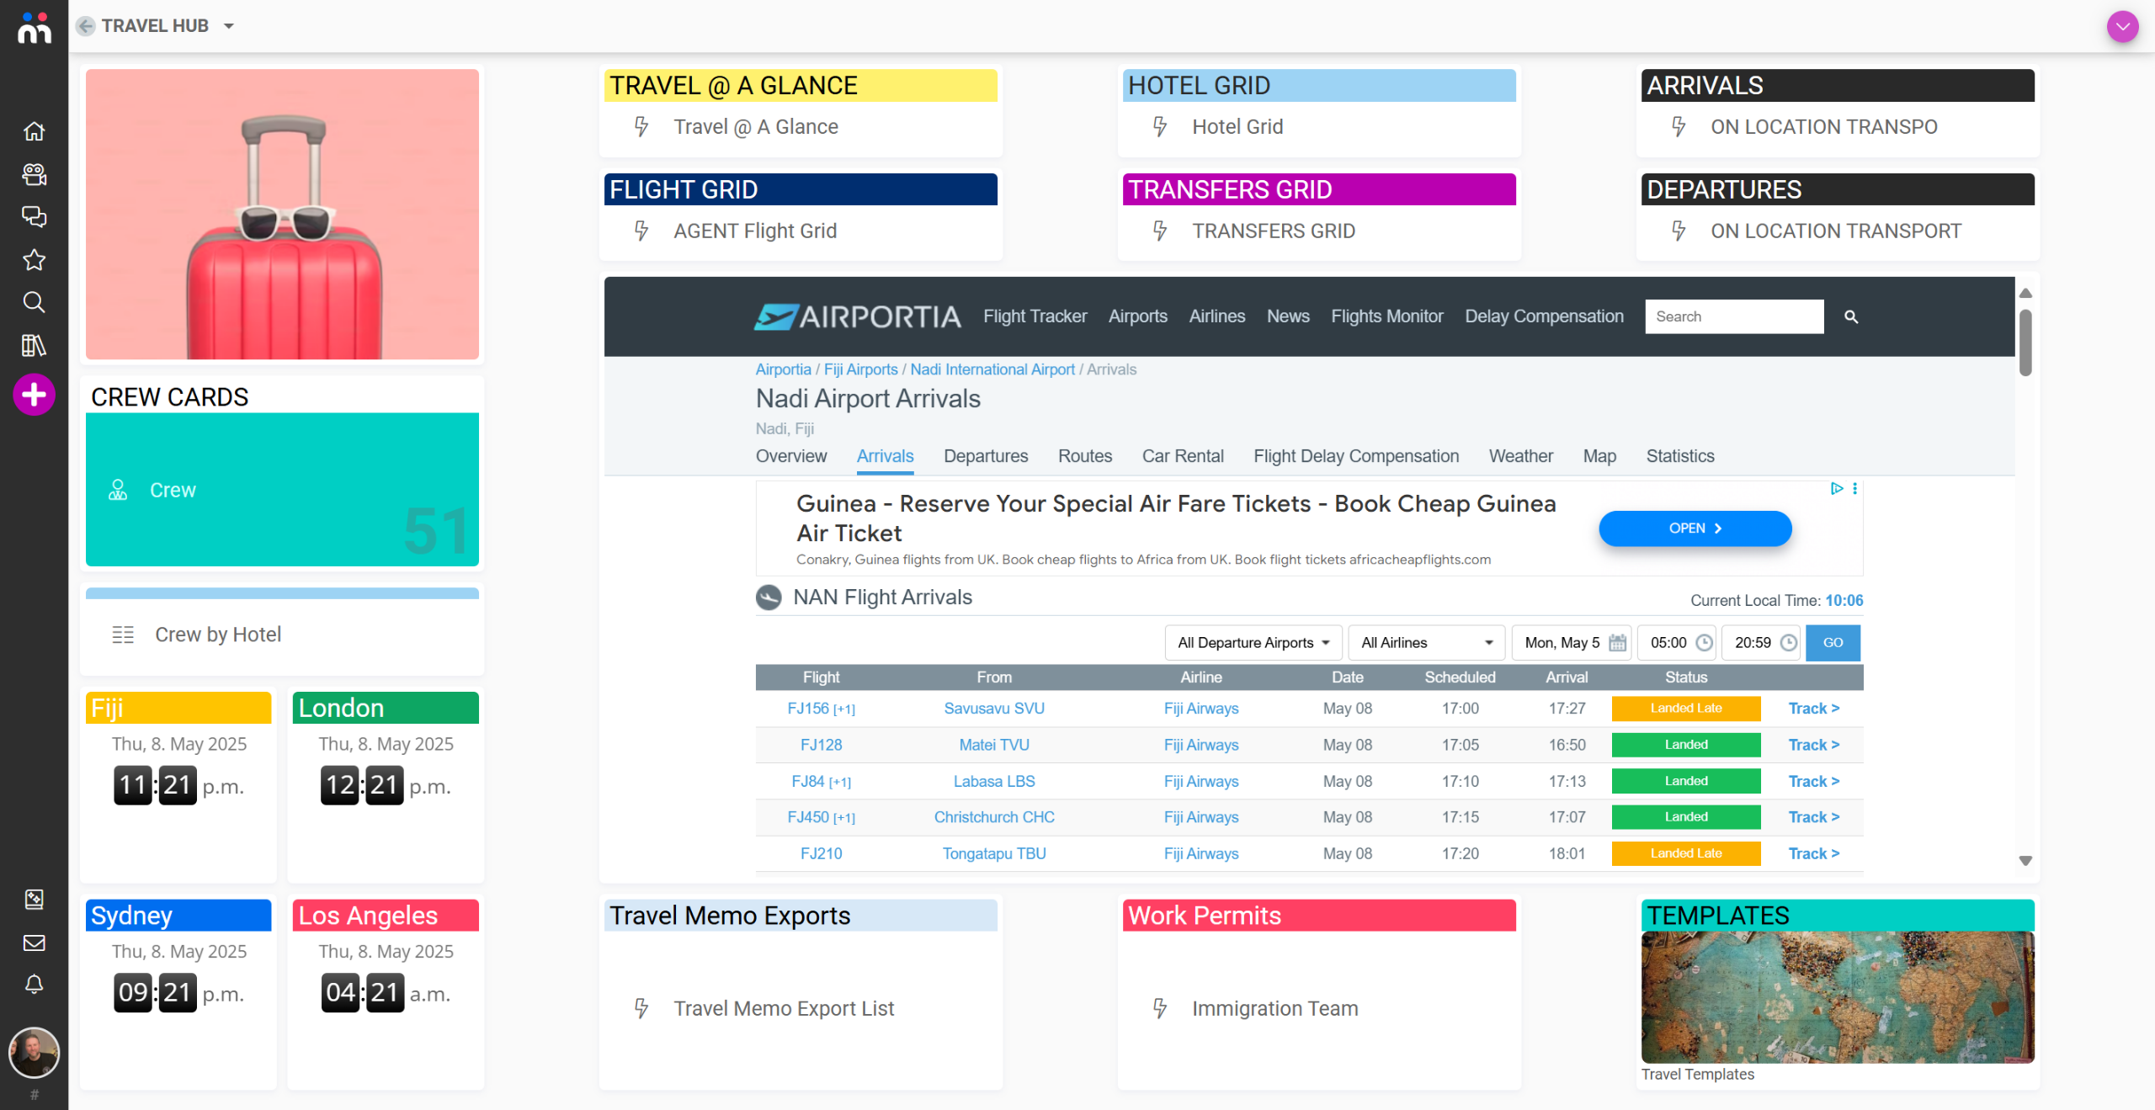Open Travel Memo Export List link

coord(783,1008)
